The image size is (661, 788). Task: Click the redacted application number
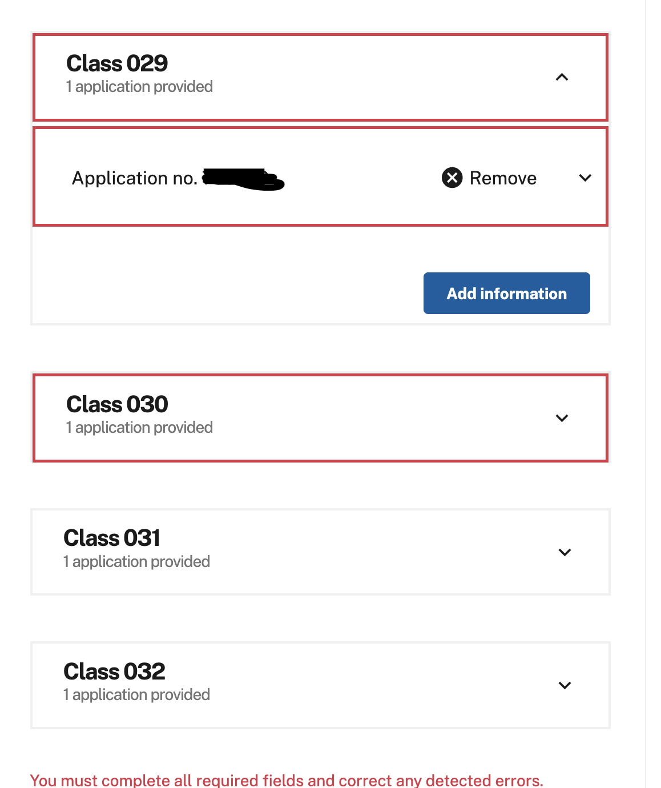(x=243, y=179)
